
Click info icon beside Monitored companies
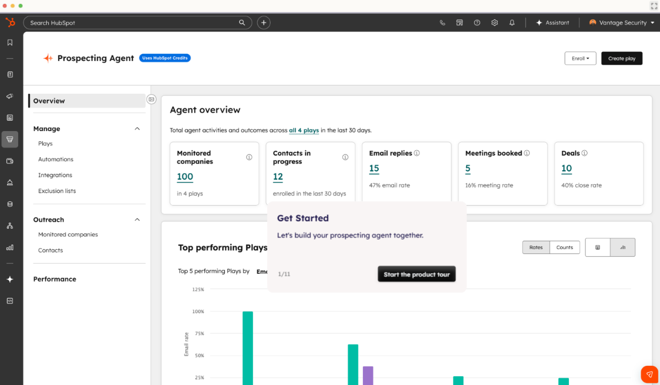tap(249, 157)
